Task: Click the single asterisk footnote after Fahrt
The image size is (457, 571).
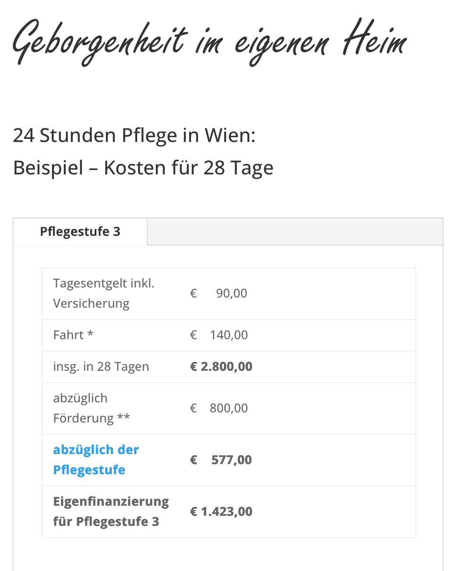Action: 90,334
